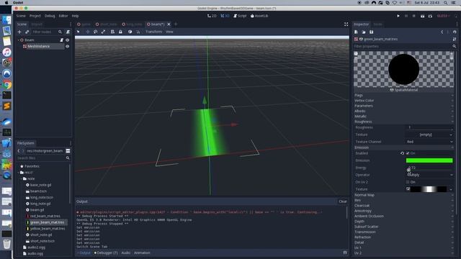
Task: Switch to 3D workspace
Action: coord(225,16)
